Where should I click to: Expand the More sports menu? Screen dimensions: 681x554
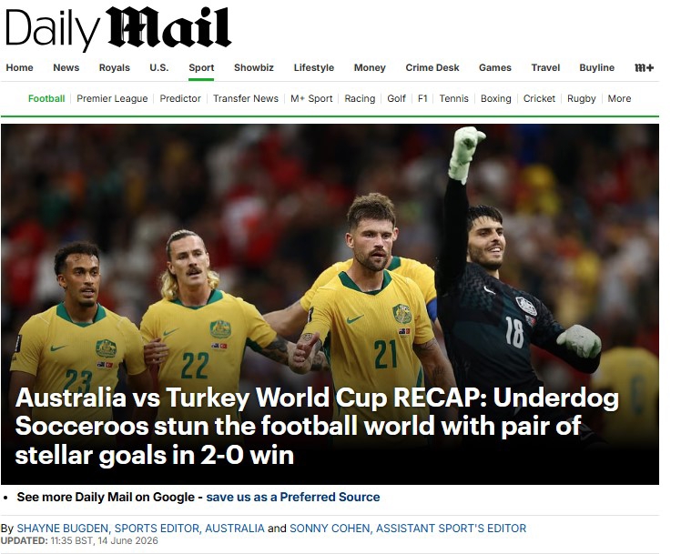(x=619, y=98)
